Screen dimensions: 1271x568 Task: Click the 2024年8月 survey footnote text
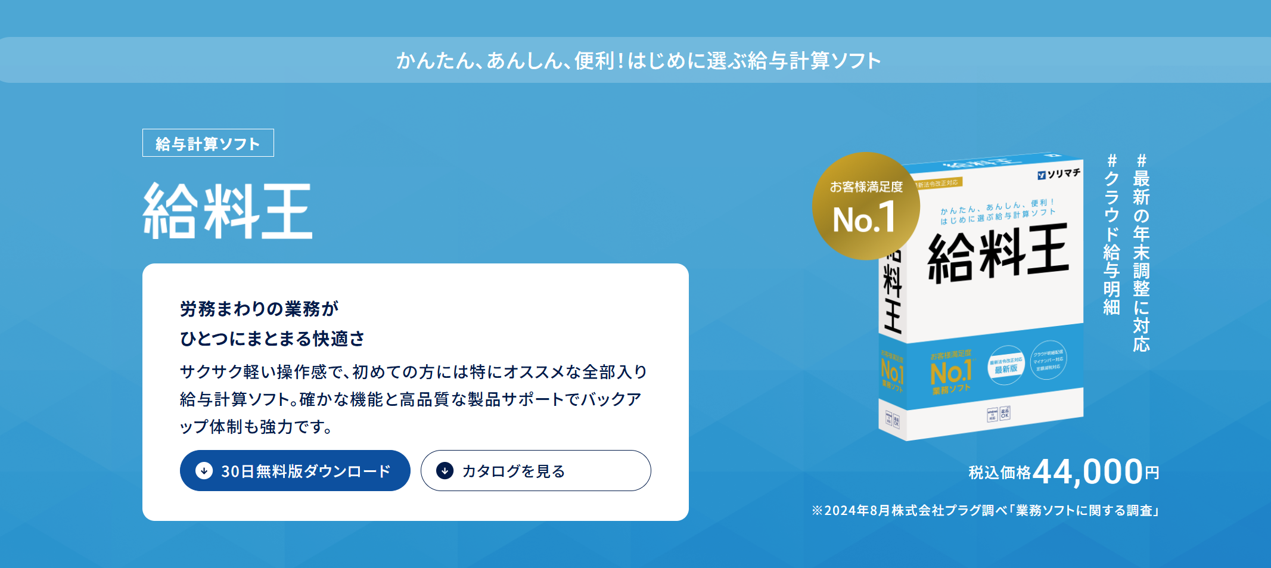pos(985,510)
